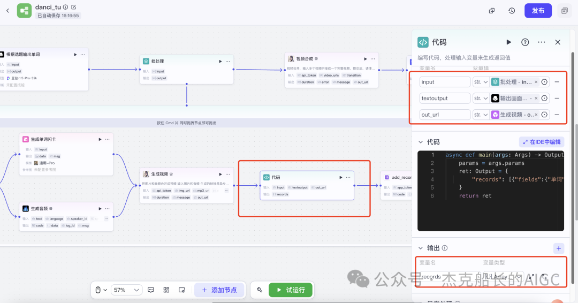578x303 pixels.
Task: Click the duplicate workflow icon in header
Action: click(x=492, y=11)
